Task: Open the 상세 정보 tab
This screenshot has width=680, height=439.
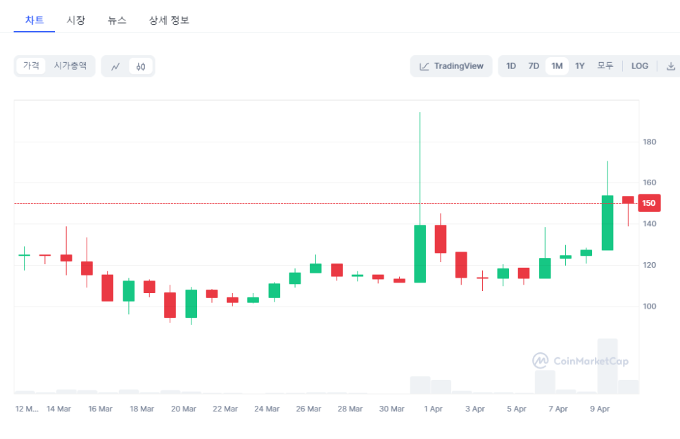Action: pos(169,20)
